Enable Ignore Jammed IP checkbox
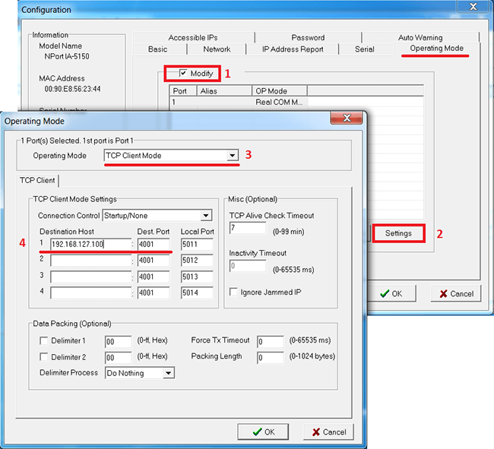 233,292
